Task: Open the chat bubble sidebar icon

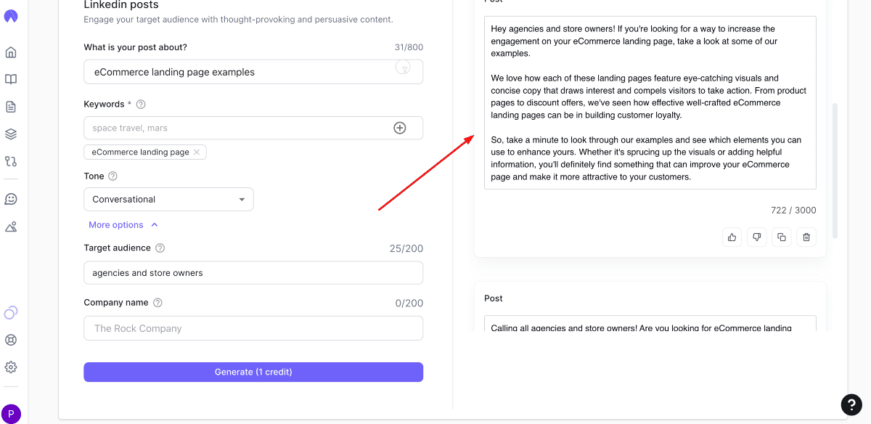Action: click(11, 199)
